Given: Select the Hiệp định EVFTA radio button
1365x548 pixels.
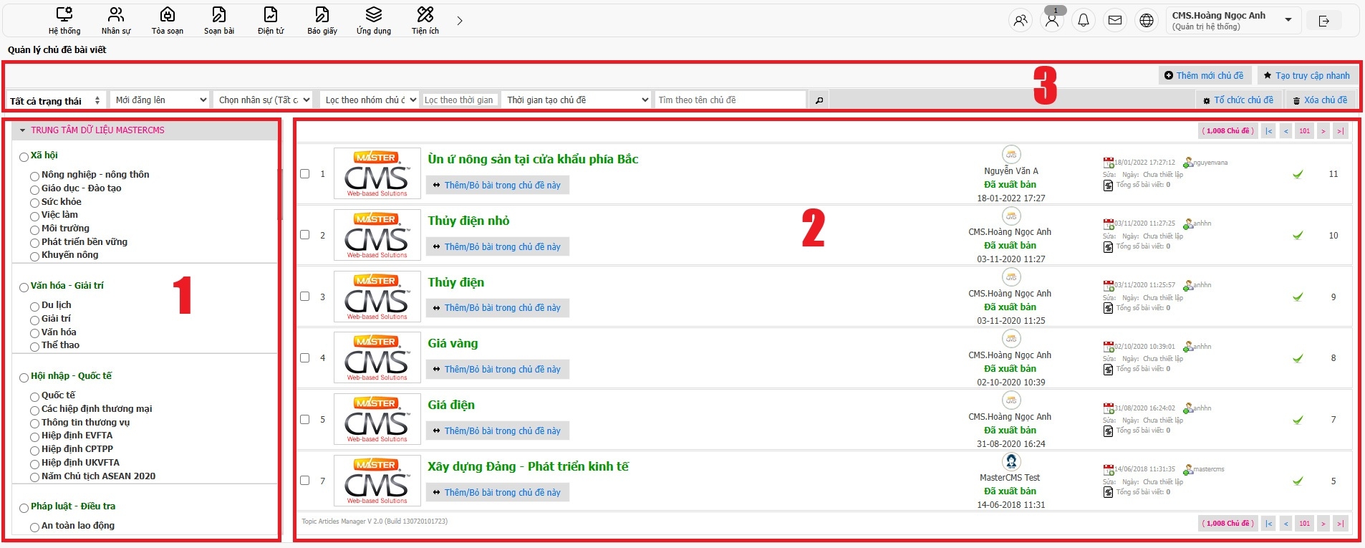Looking at the screenshot, I should [34, 437].
